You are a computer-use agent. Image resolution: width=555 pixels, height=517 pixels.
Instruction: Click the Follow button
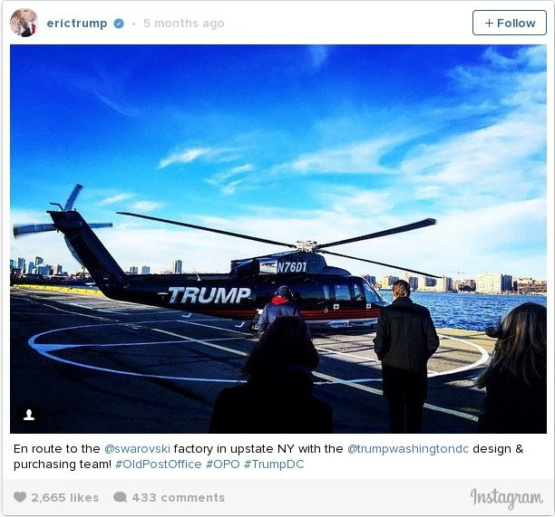[510, 23]
